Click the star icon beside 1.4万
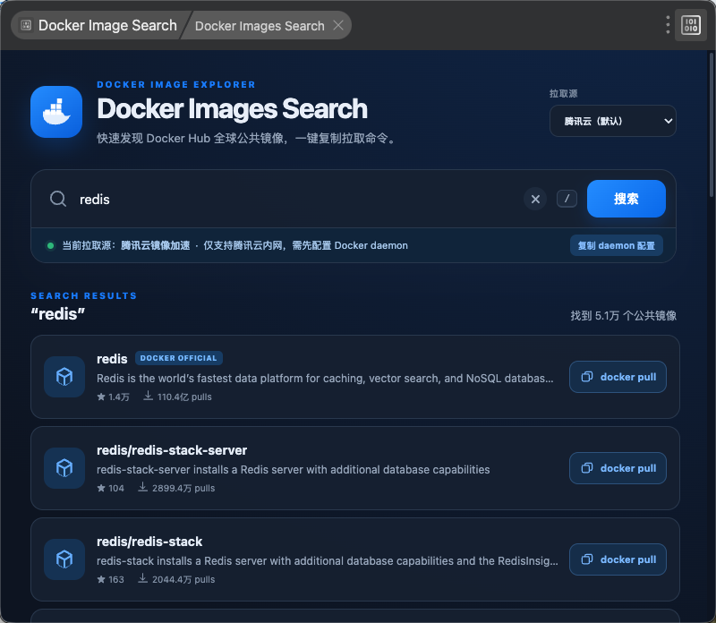716x623 pixels. click(x=101, y=397)
